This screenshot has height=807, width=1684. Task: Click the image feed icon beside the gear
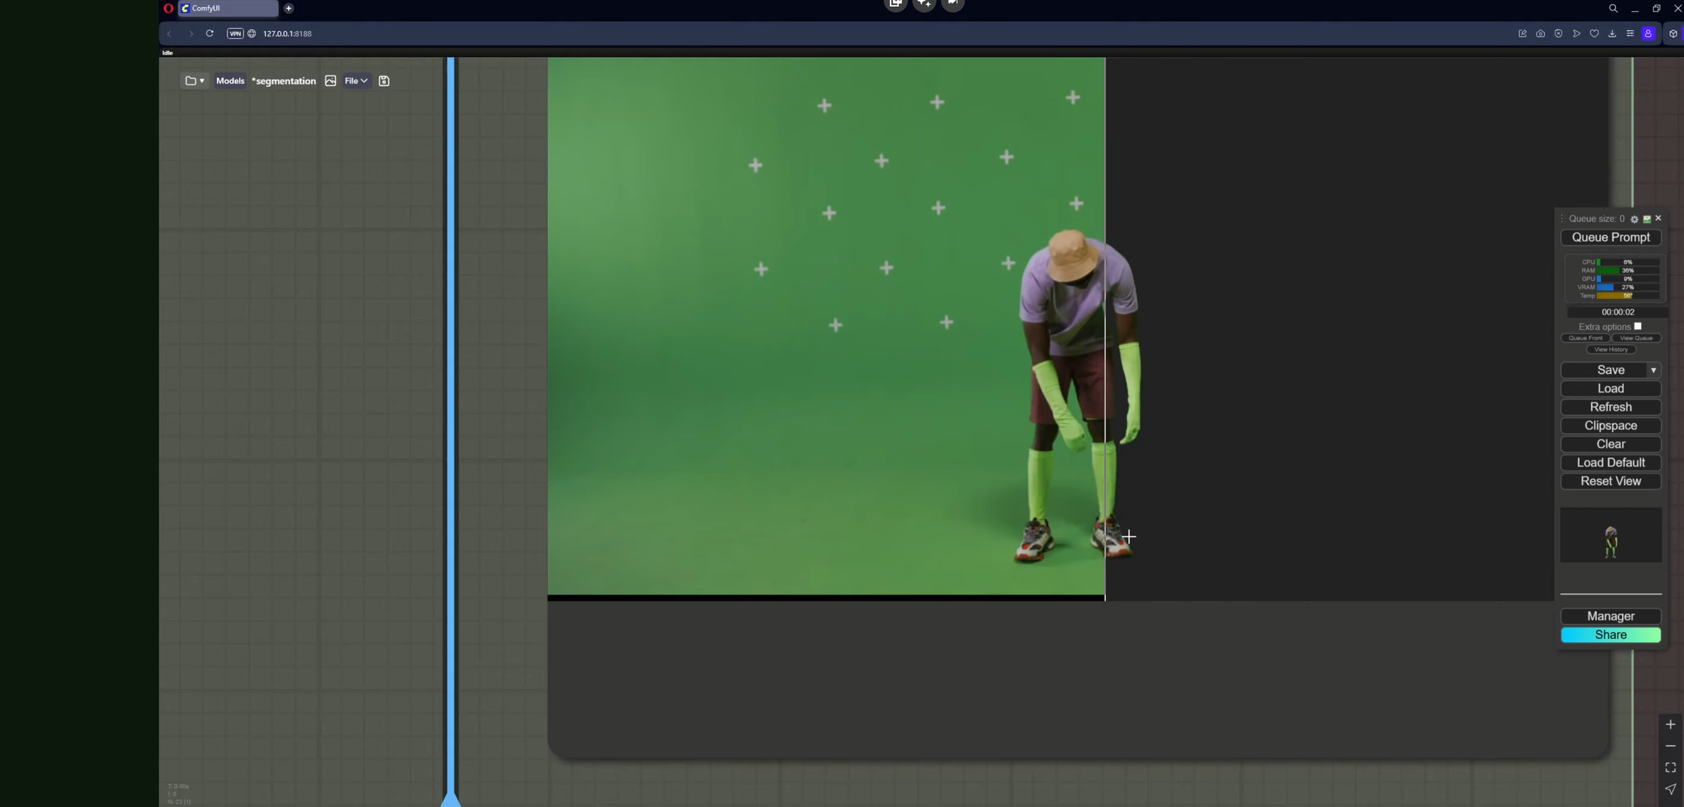click(1647, 219)
